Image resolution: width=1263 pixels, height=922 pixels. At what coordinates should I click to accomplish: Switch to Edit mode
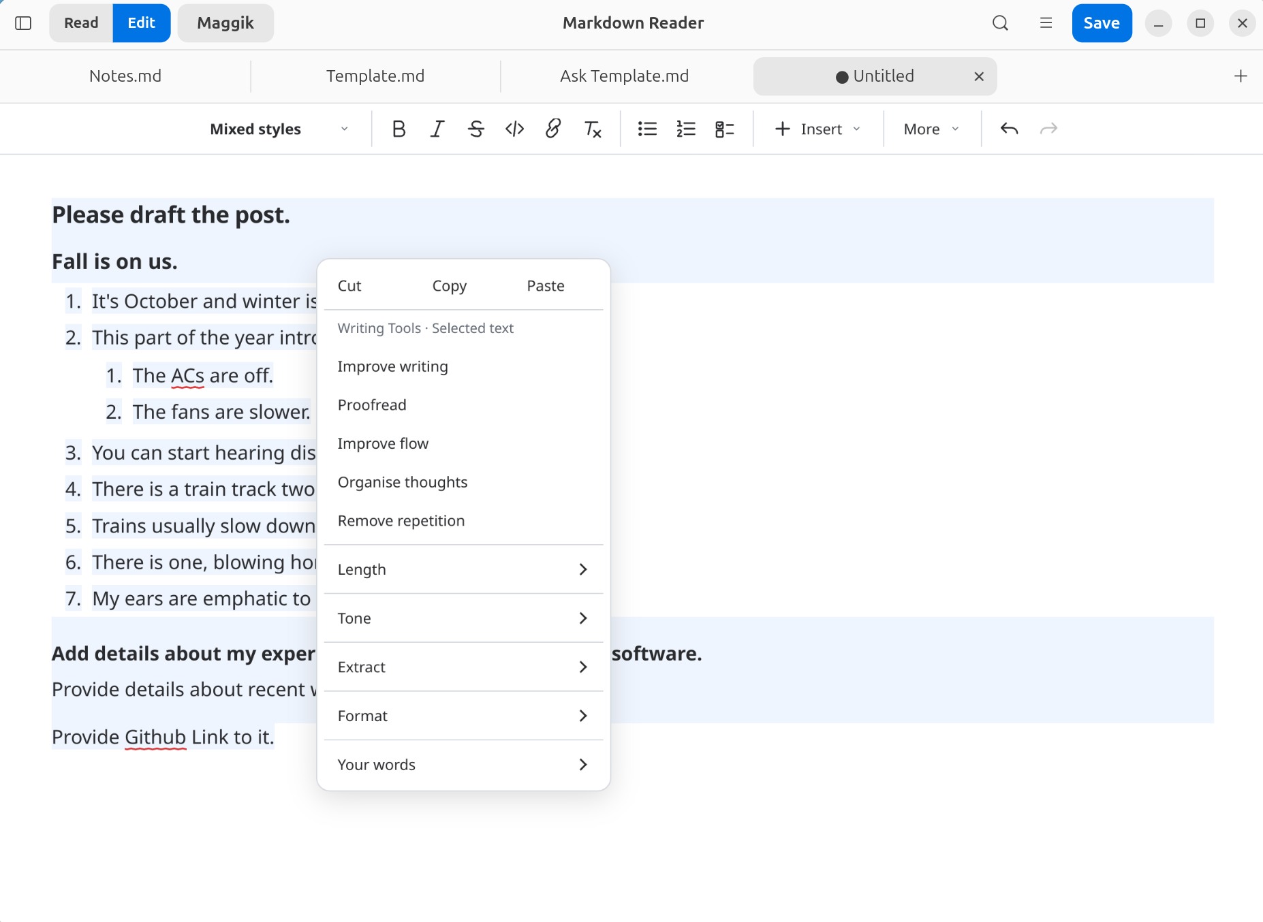(x=142, y=23)
